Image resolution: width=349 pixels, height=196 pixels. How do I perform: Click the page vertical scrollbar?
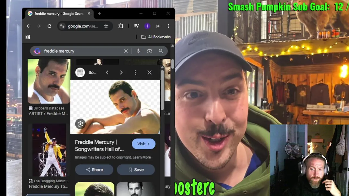[173, 64]
